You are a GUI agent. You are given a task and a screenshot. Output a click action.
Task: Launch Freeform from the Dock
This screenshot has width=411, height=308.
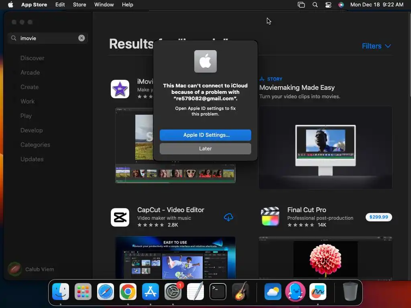[x=318, y=292]
